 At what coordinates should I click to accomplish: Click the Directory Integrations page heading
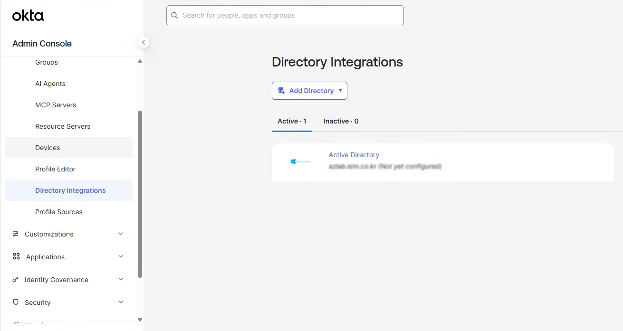[x=337, y=62]
